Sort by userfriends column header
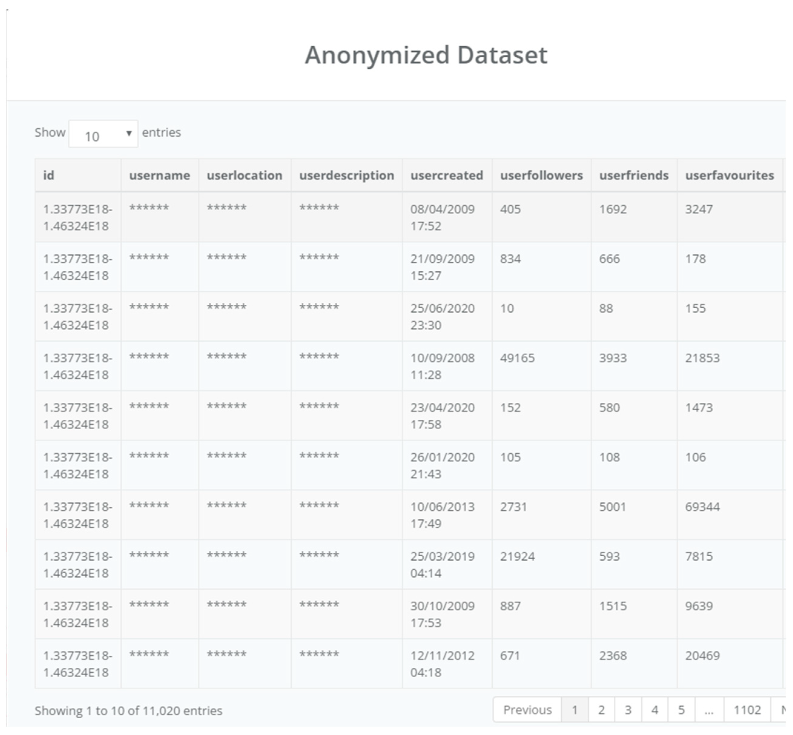 633,175
